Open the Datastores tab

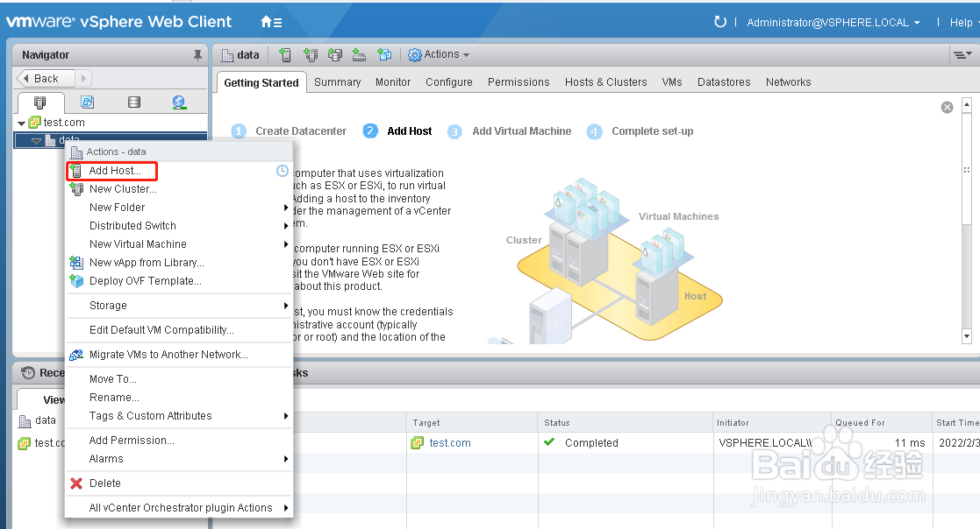[724, 81]
